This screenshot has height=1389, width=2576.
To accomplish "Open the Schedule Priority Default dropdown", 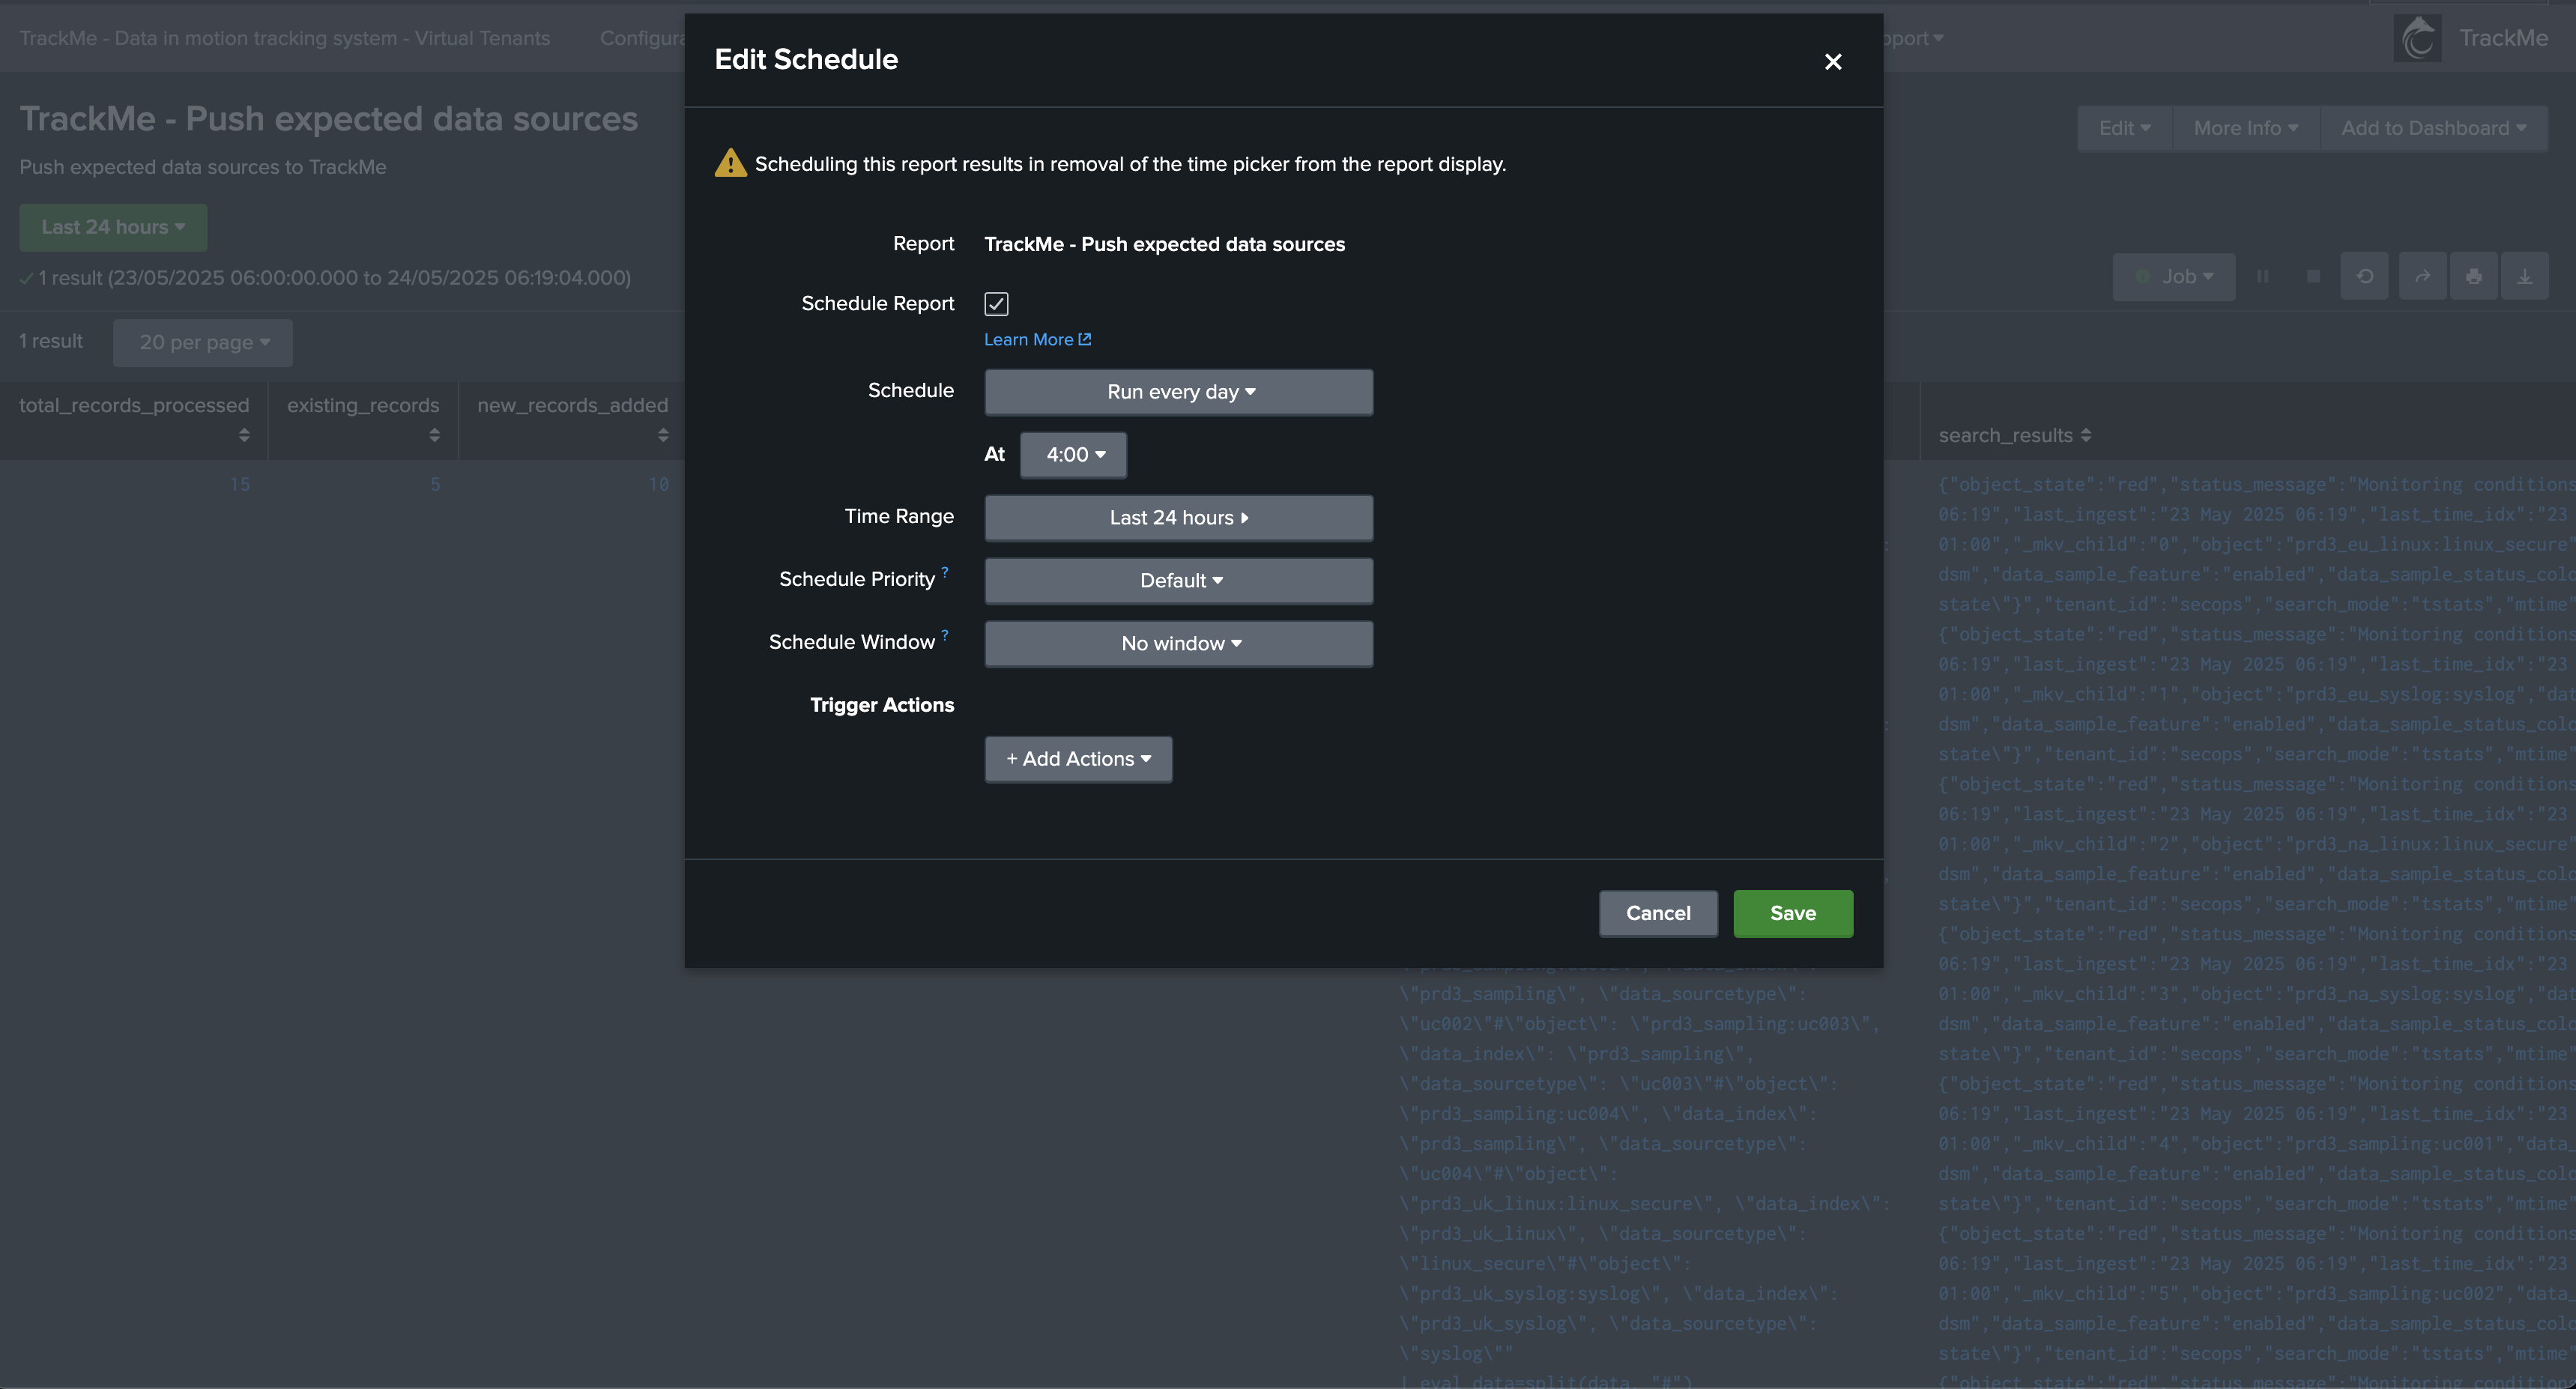I will point(1178,581).
